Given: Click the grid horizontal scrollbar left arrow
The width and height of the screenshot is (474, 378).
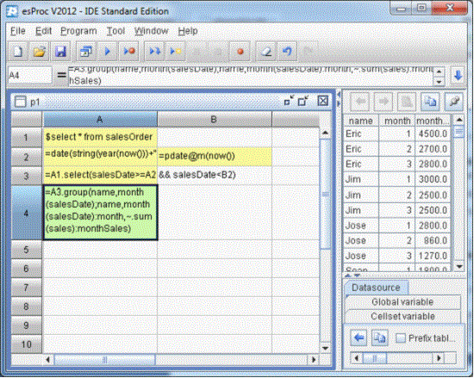Looking at the screenshot, I should click(47, 360).
